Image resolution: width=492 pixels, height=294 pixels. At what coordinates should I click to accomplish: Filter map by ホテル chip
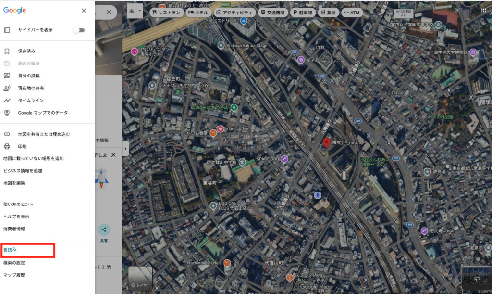(198, 12)
